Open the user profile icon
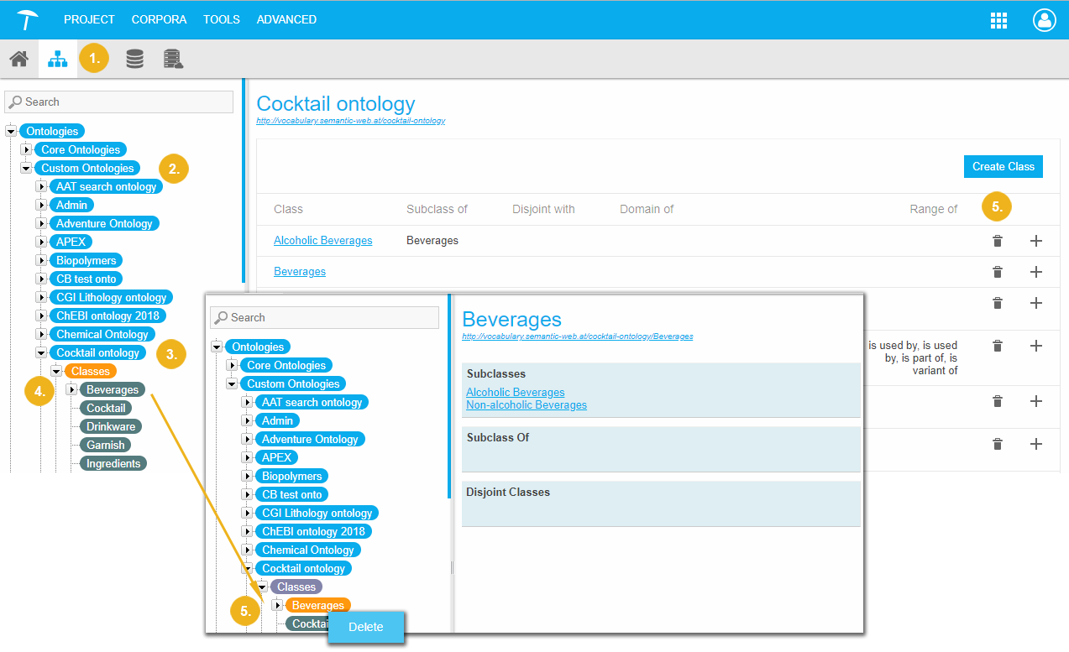The height and width of the screenshot is (652, 1069). (1043, 20)
